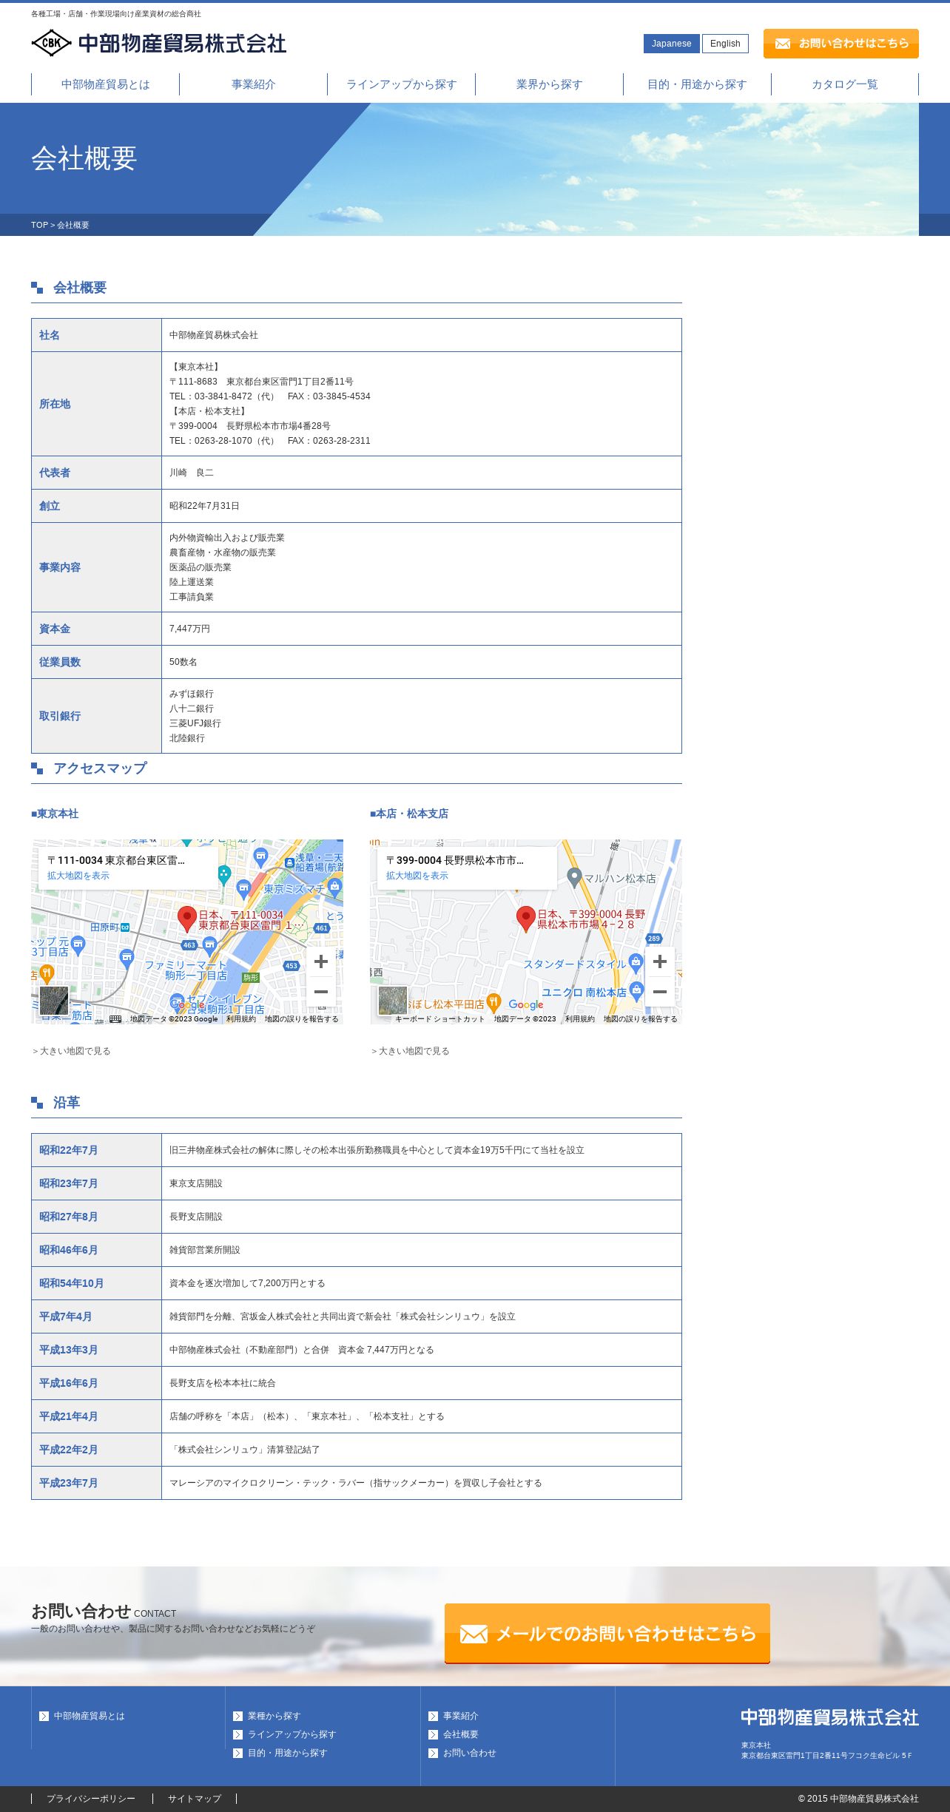Click the red location pin on Matsumoto map
The width and height of the screenshot is (950, 1812).
526,919
